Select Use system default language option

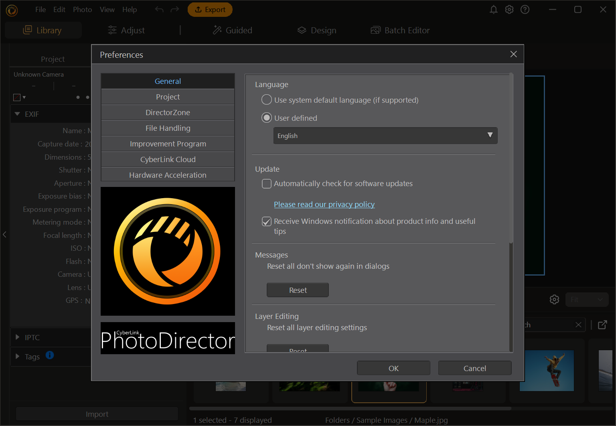267,100
